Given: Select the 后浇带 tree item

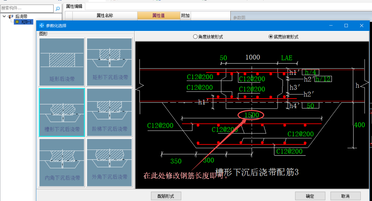Looking at the screenshot, I should [21, 17].
